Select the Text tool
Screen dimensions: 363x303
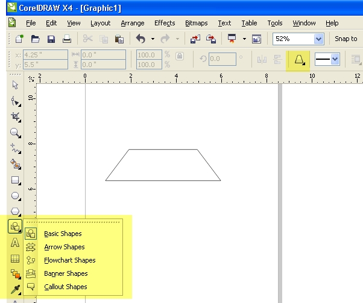15,243
